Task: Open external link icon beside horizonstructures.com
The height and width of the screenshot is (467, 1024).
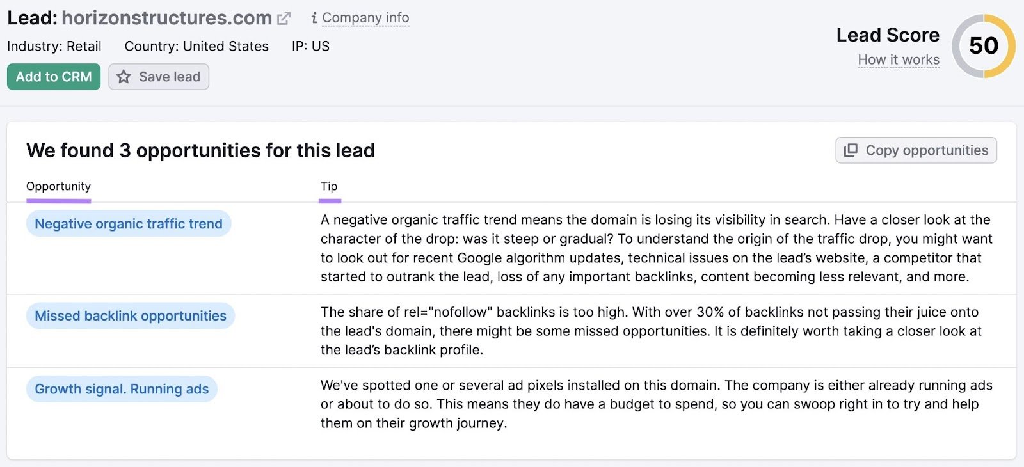Action: [x=284, y=19]
